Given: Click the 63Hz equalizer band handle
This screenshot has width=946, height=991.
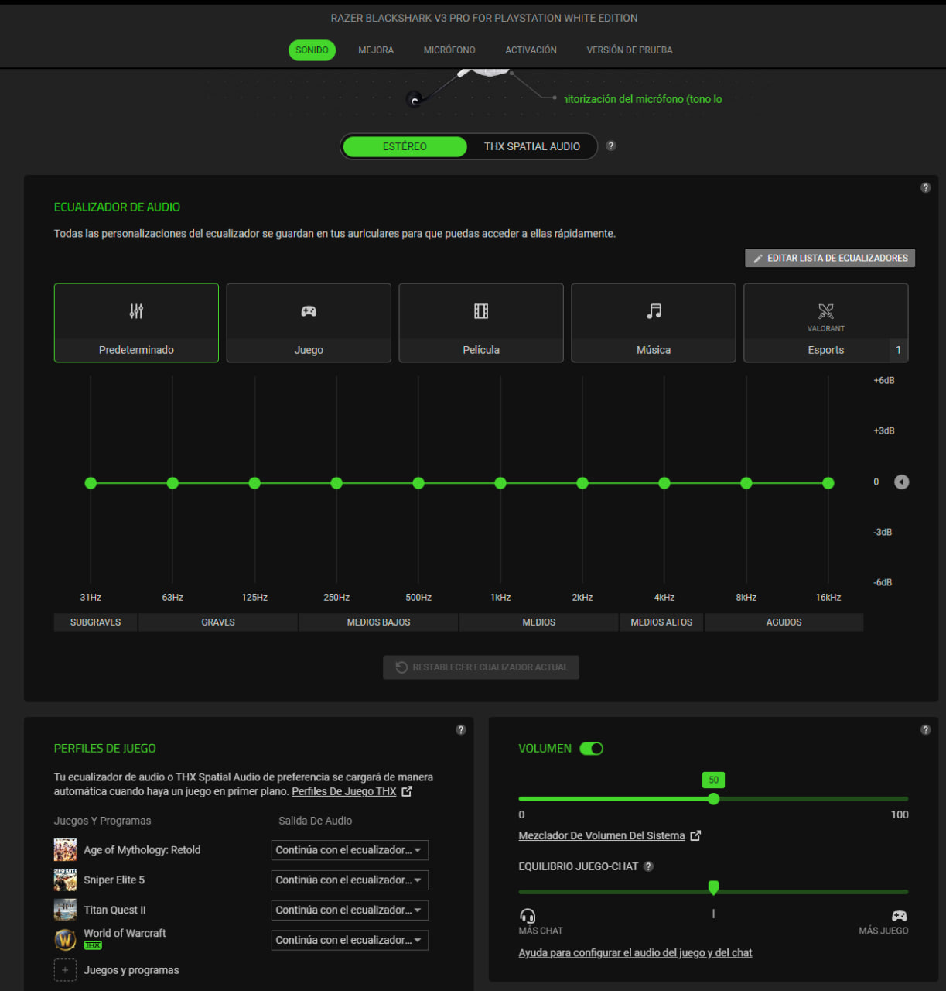Looking at the screenshot, I should pos(172,483).
